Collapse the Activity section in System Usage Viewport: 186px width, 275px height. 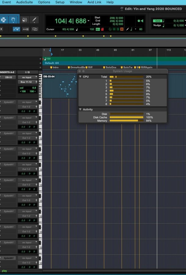(x=80, y=109)
